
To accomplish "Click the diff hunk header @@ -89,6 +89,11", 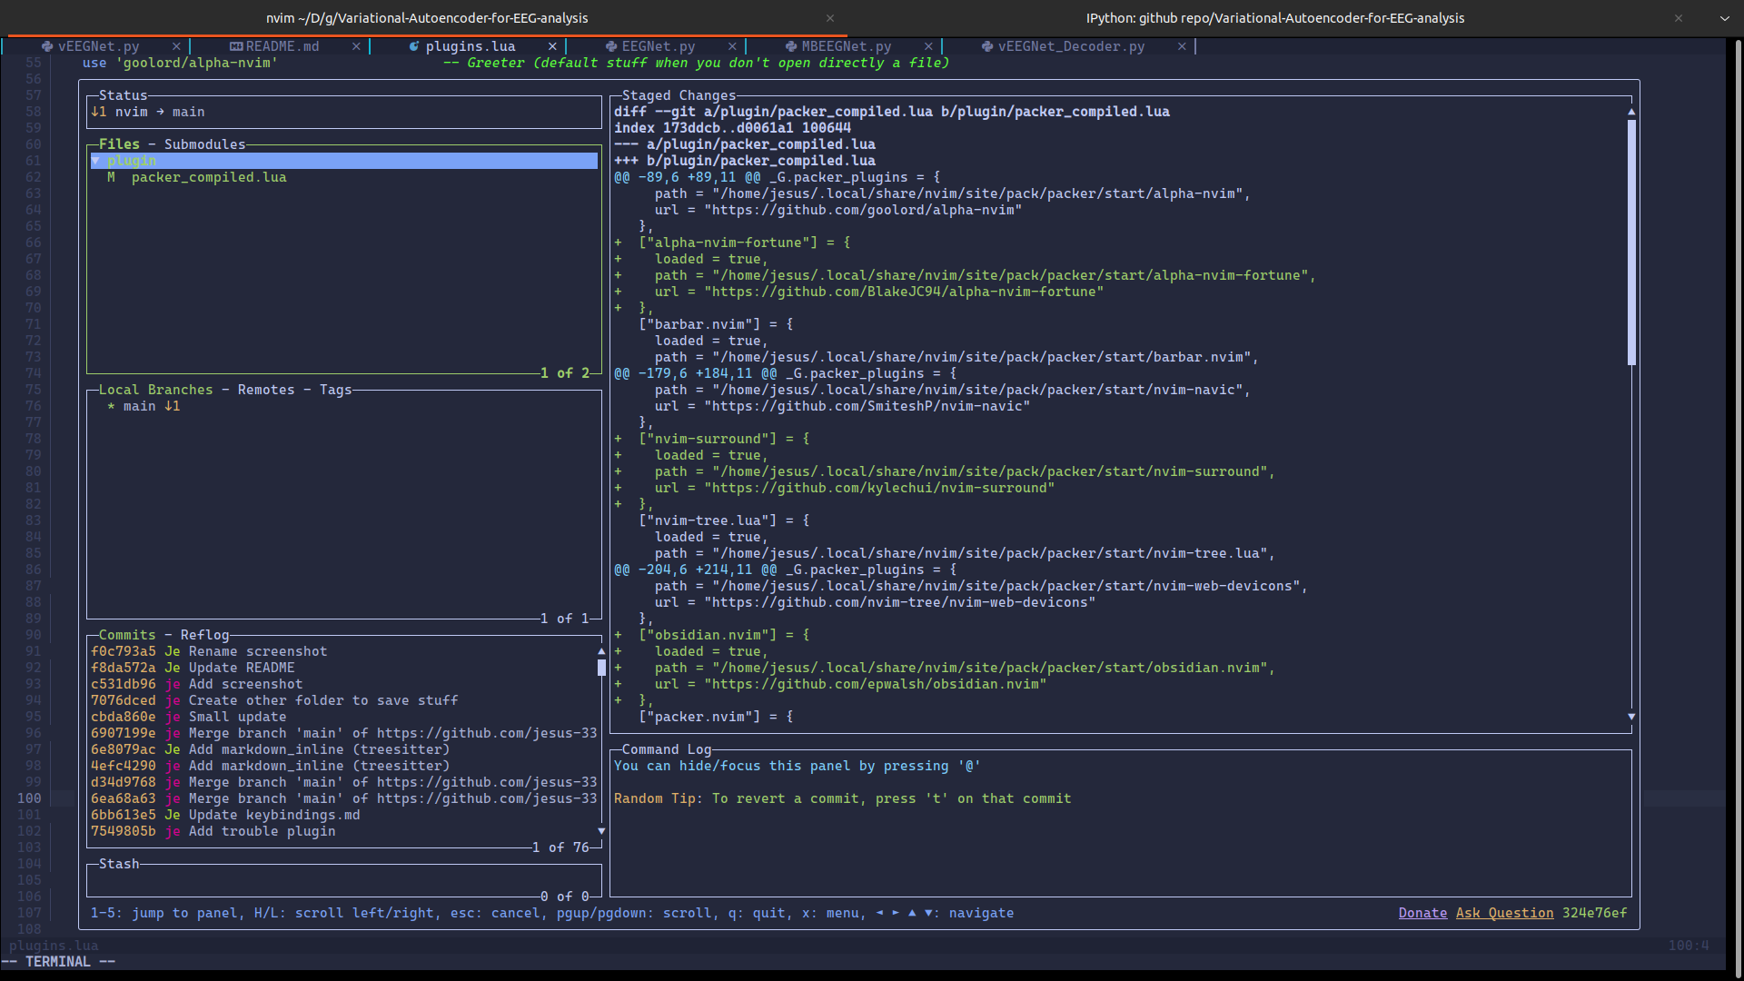I will [x=777, y=177].
